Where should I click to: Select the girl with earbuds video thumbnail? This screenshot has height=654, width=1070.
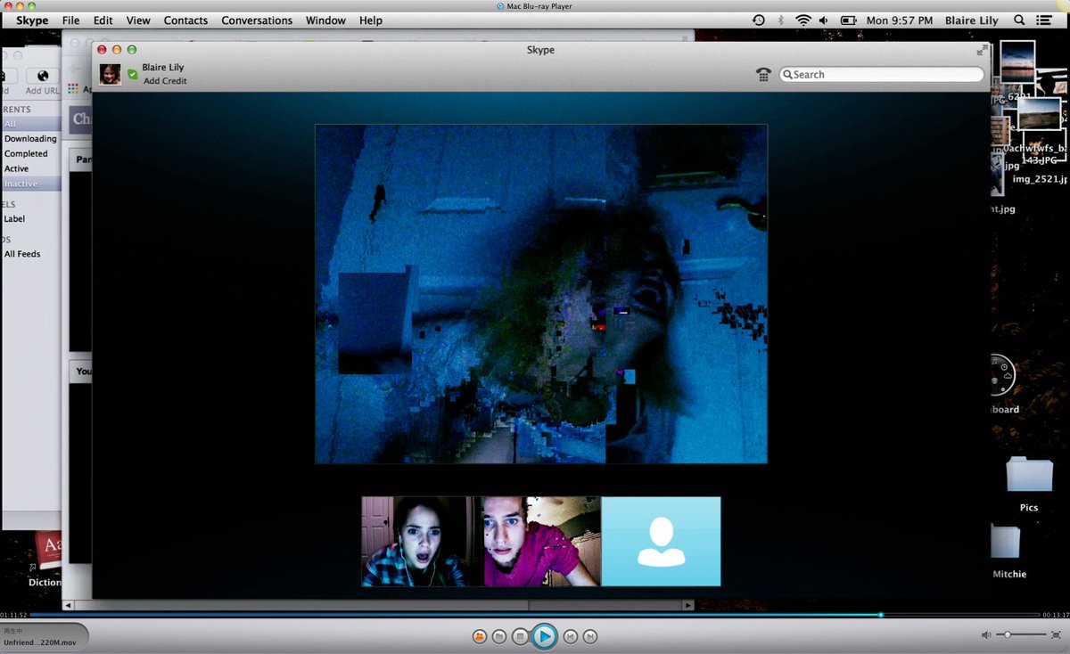tap(420, 542)
